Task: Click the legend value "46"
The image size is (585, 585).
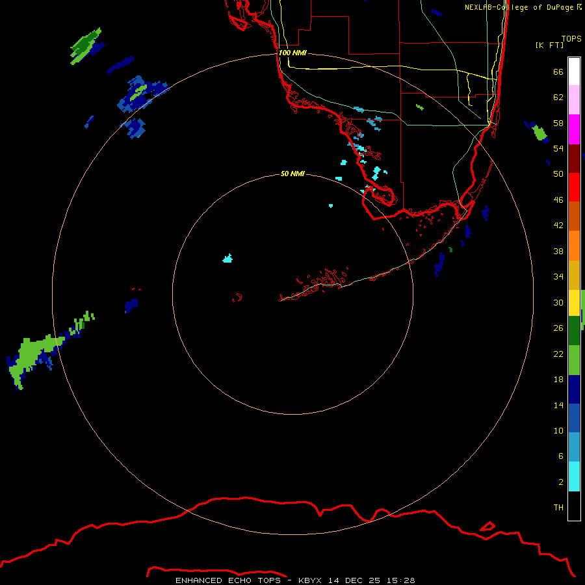Action: pyautogui.click(x=558, y=200)
